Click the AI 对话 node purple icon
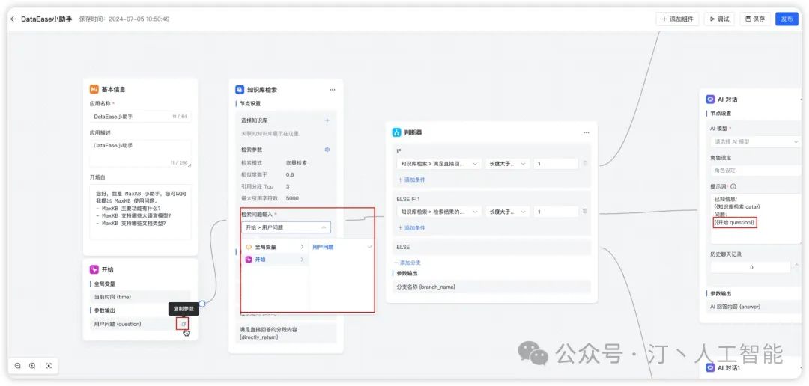This screenshot has width=809, height=386. 710,99
